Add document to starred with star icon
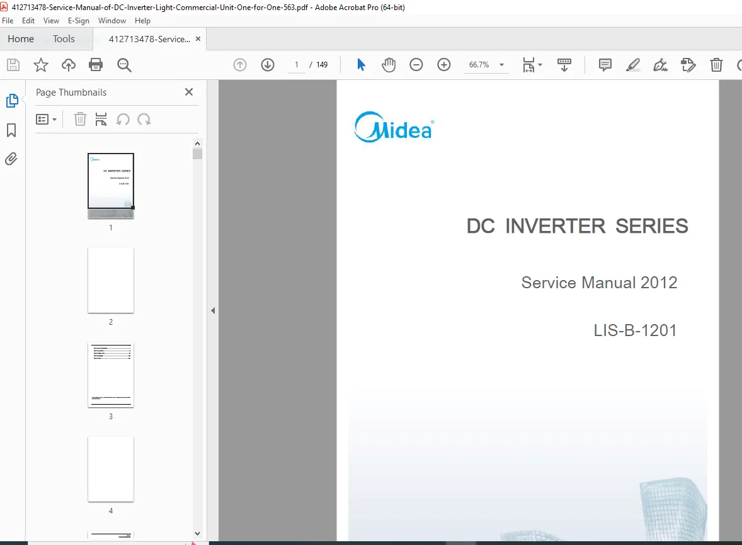Image resolution: width=742 pixels, height=545 pixels. 41,65
